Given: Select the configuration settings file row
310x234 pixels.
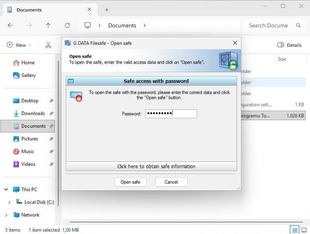Looking at the screenshot, I should tap(273, 104).
